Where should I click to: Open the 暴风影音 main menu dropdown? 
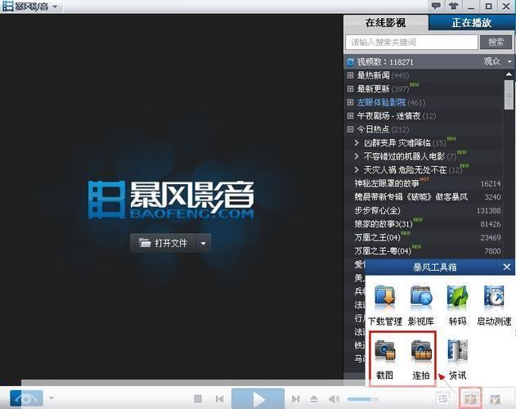click(x=55, y=7)
